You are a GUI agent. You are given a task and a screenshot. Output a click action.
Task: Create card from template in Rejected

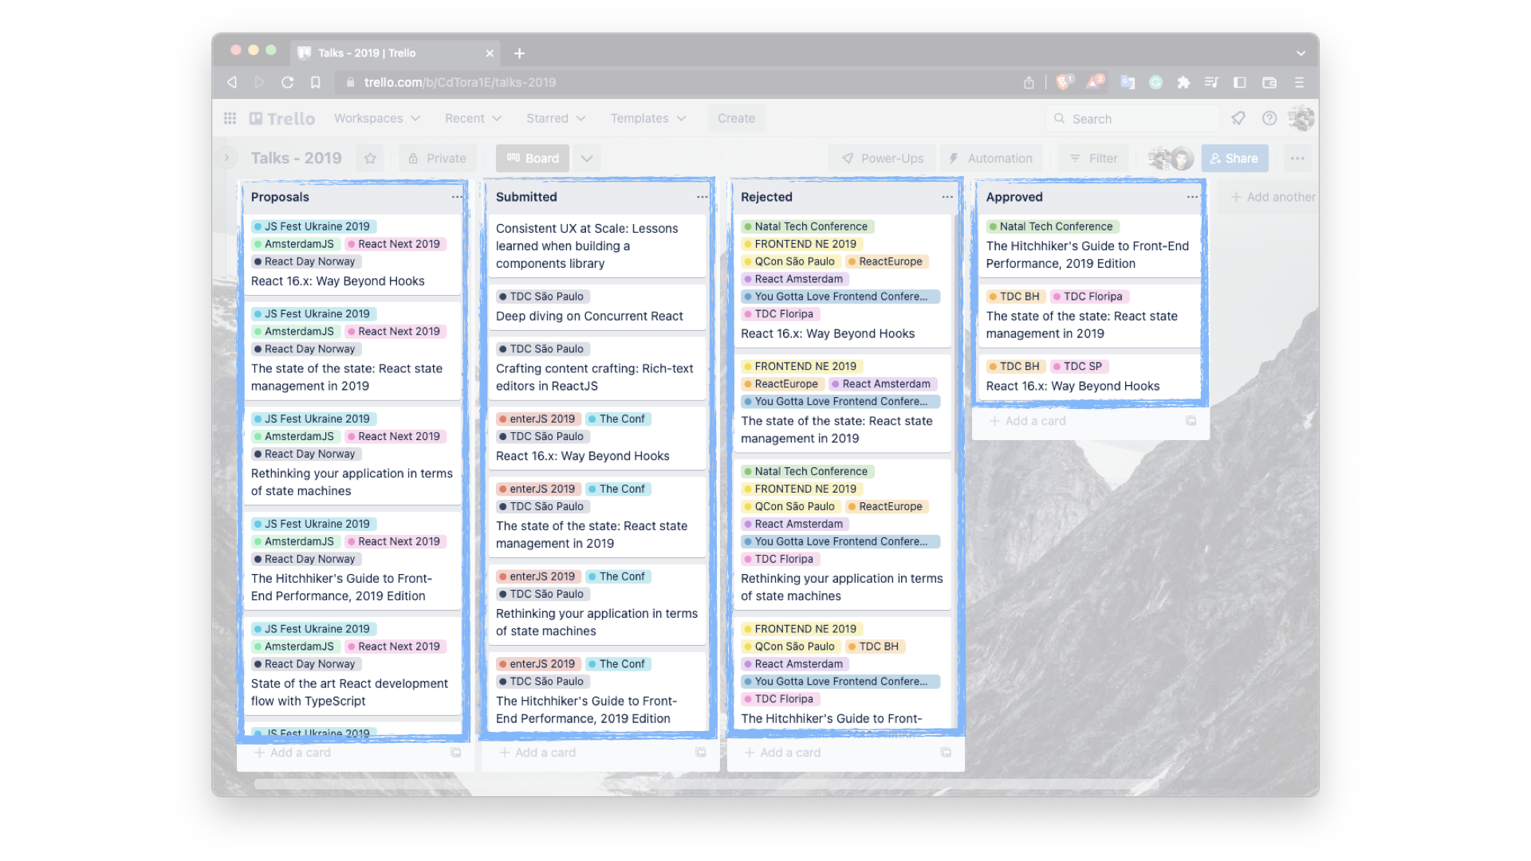click(x=946, y=753)
